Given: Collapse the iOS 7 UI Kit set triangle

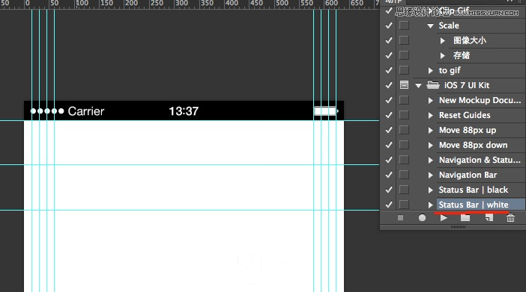Looking at the screenshot, I should tap(418, 86).
